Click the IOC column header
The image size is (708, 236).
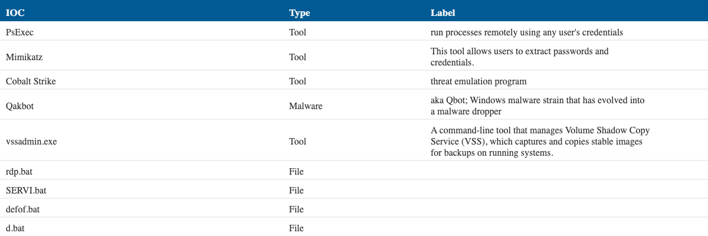(15, 12)
